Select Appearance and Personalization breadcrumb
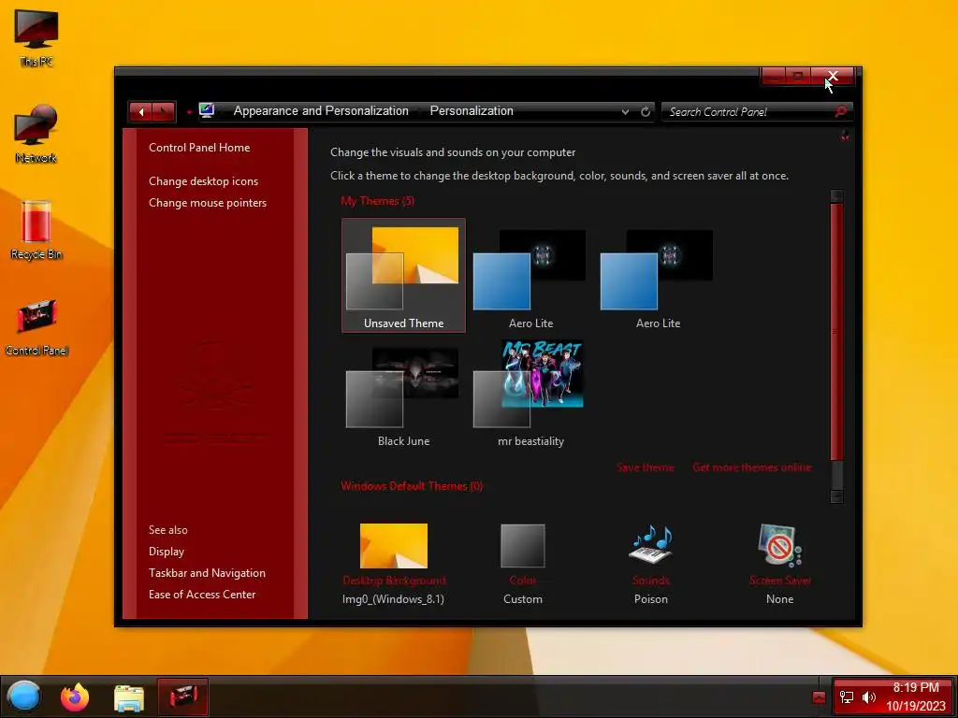The height and width of the screenshot is (718, 958). (321, 110)
